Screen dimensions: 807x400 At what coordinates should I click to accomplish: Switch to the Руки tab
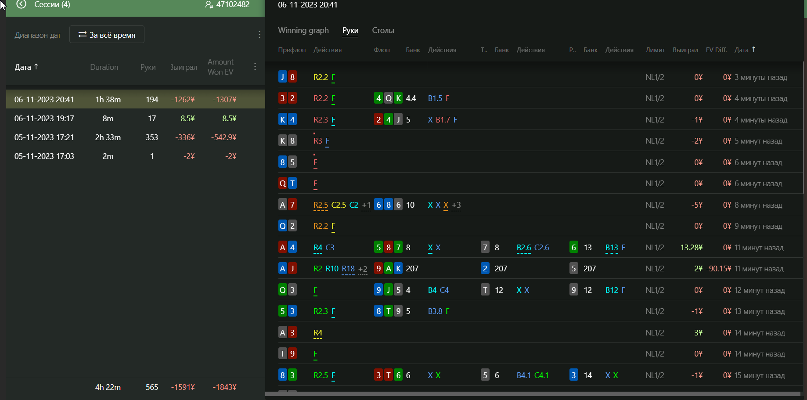[x=350, y=30]
